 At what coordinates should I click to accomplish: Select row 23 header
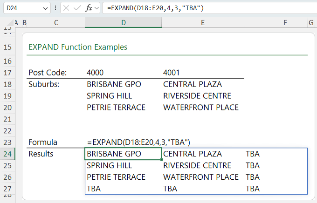tap(7, 142)
